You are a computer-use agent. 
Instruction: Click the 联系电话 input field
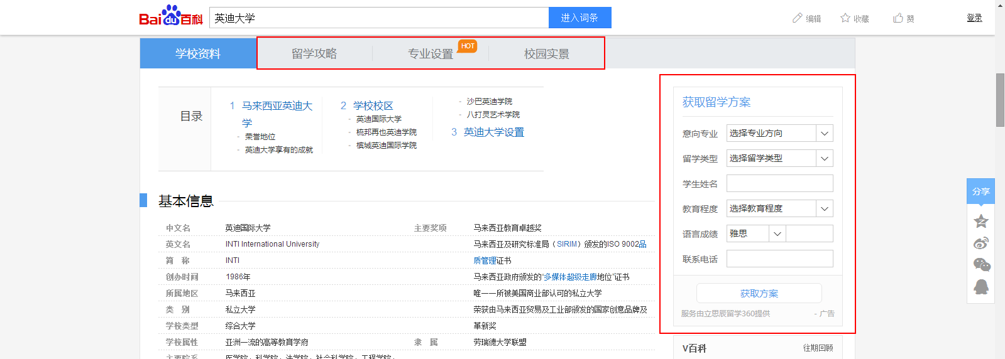[779, 259]
